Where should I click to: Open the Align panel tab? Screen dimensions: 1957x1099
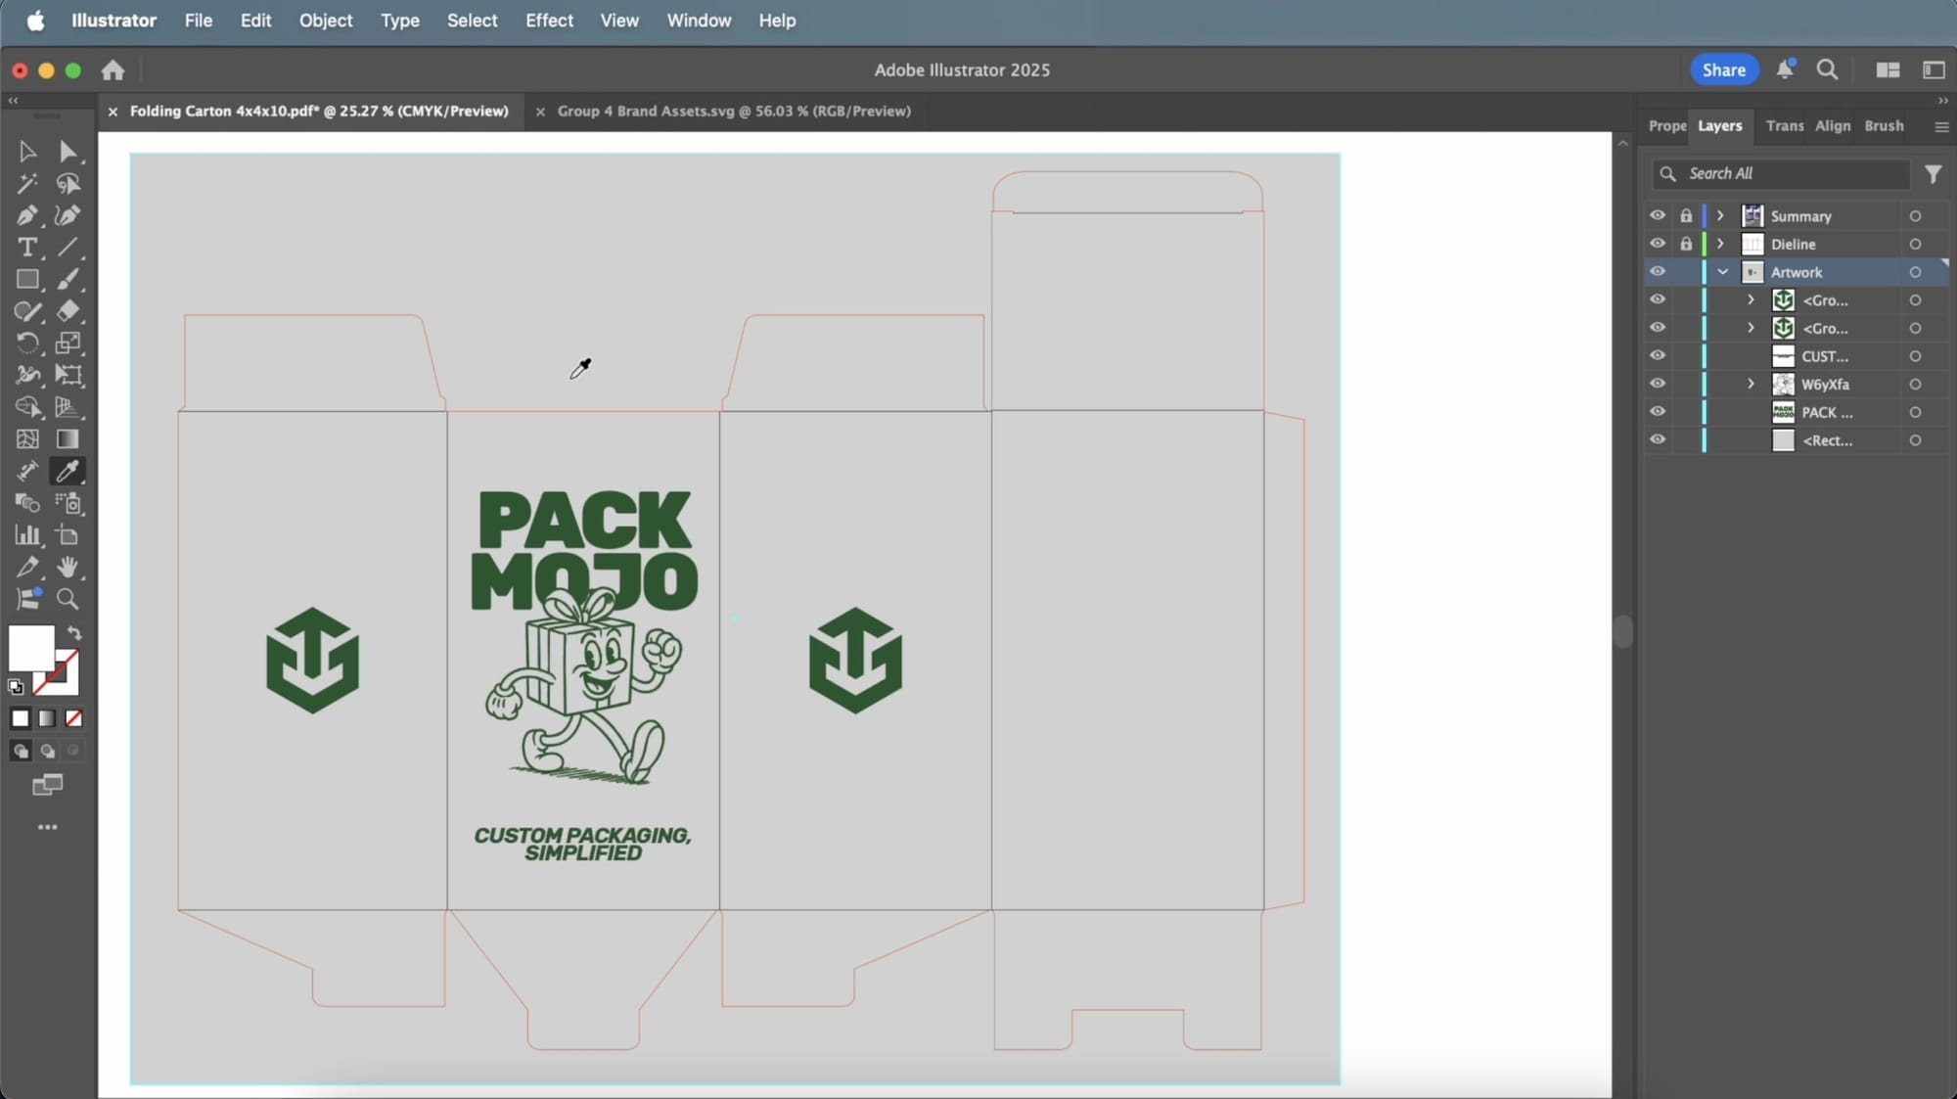(1833, 126)
